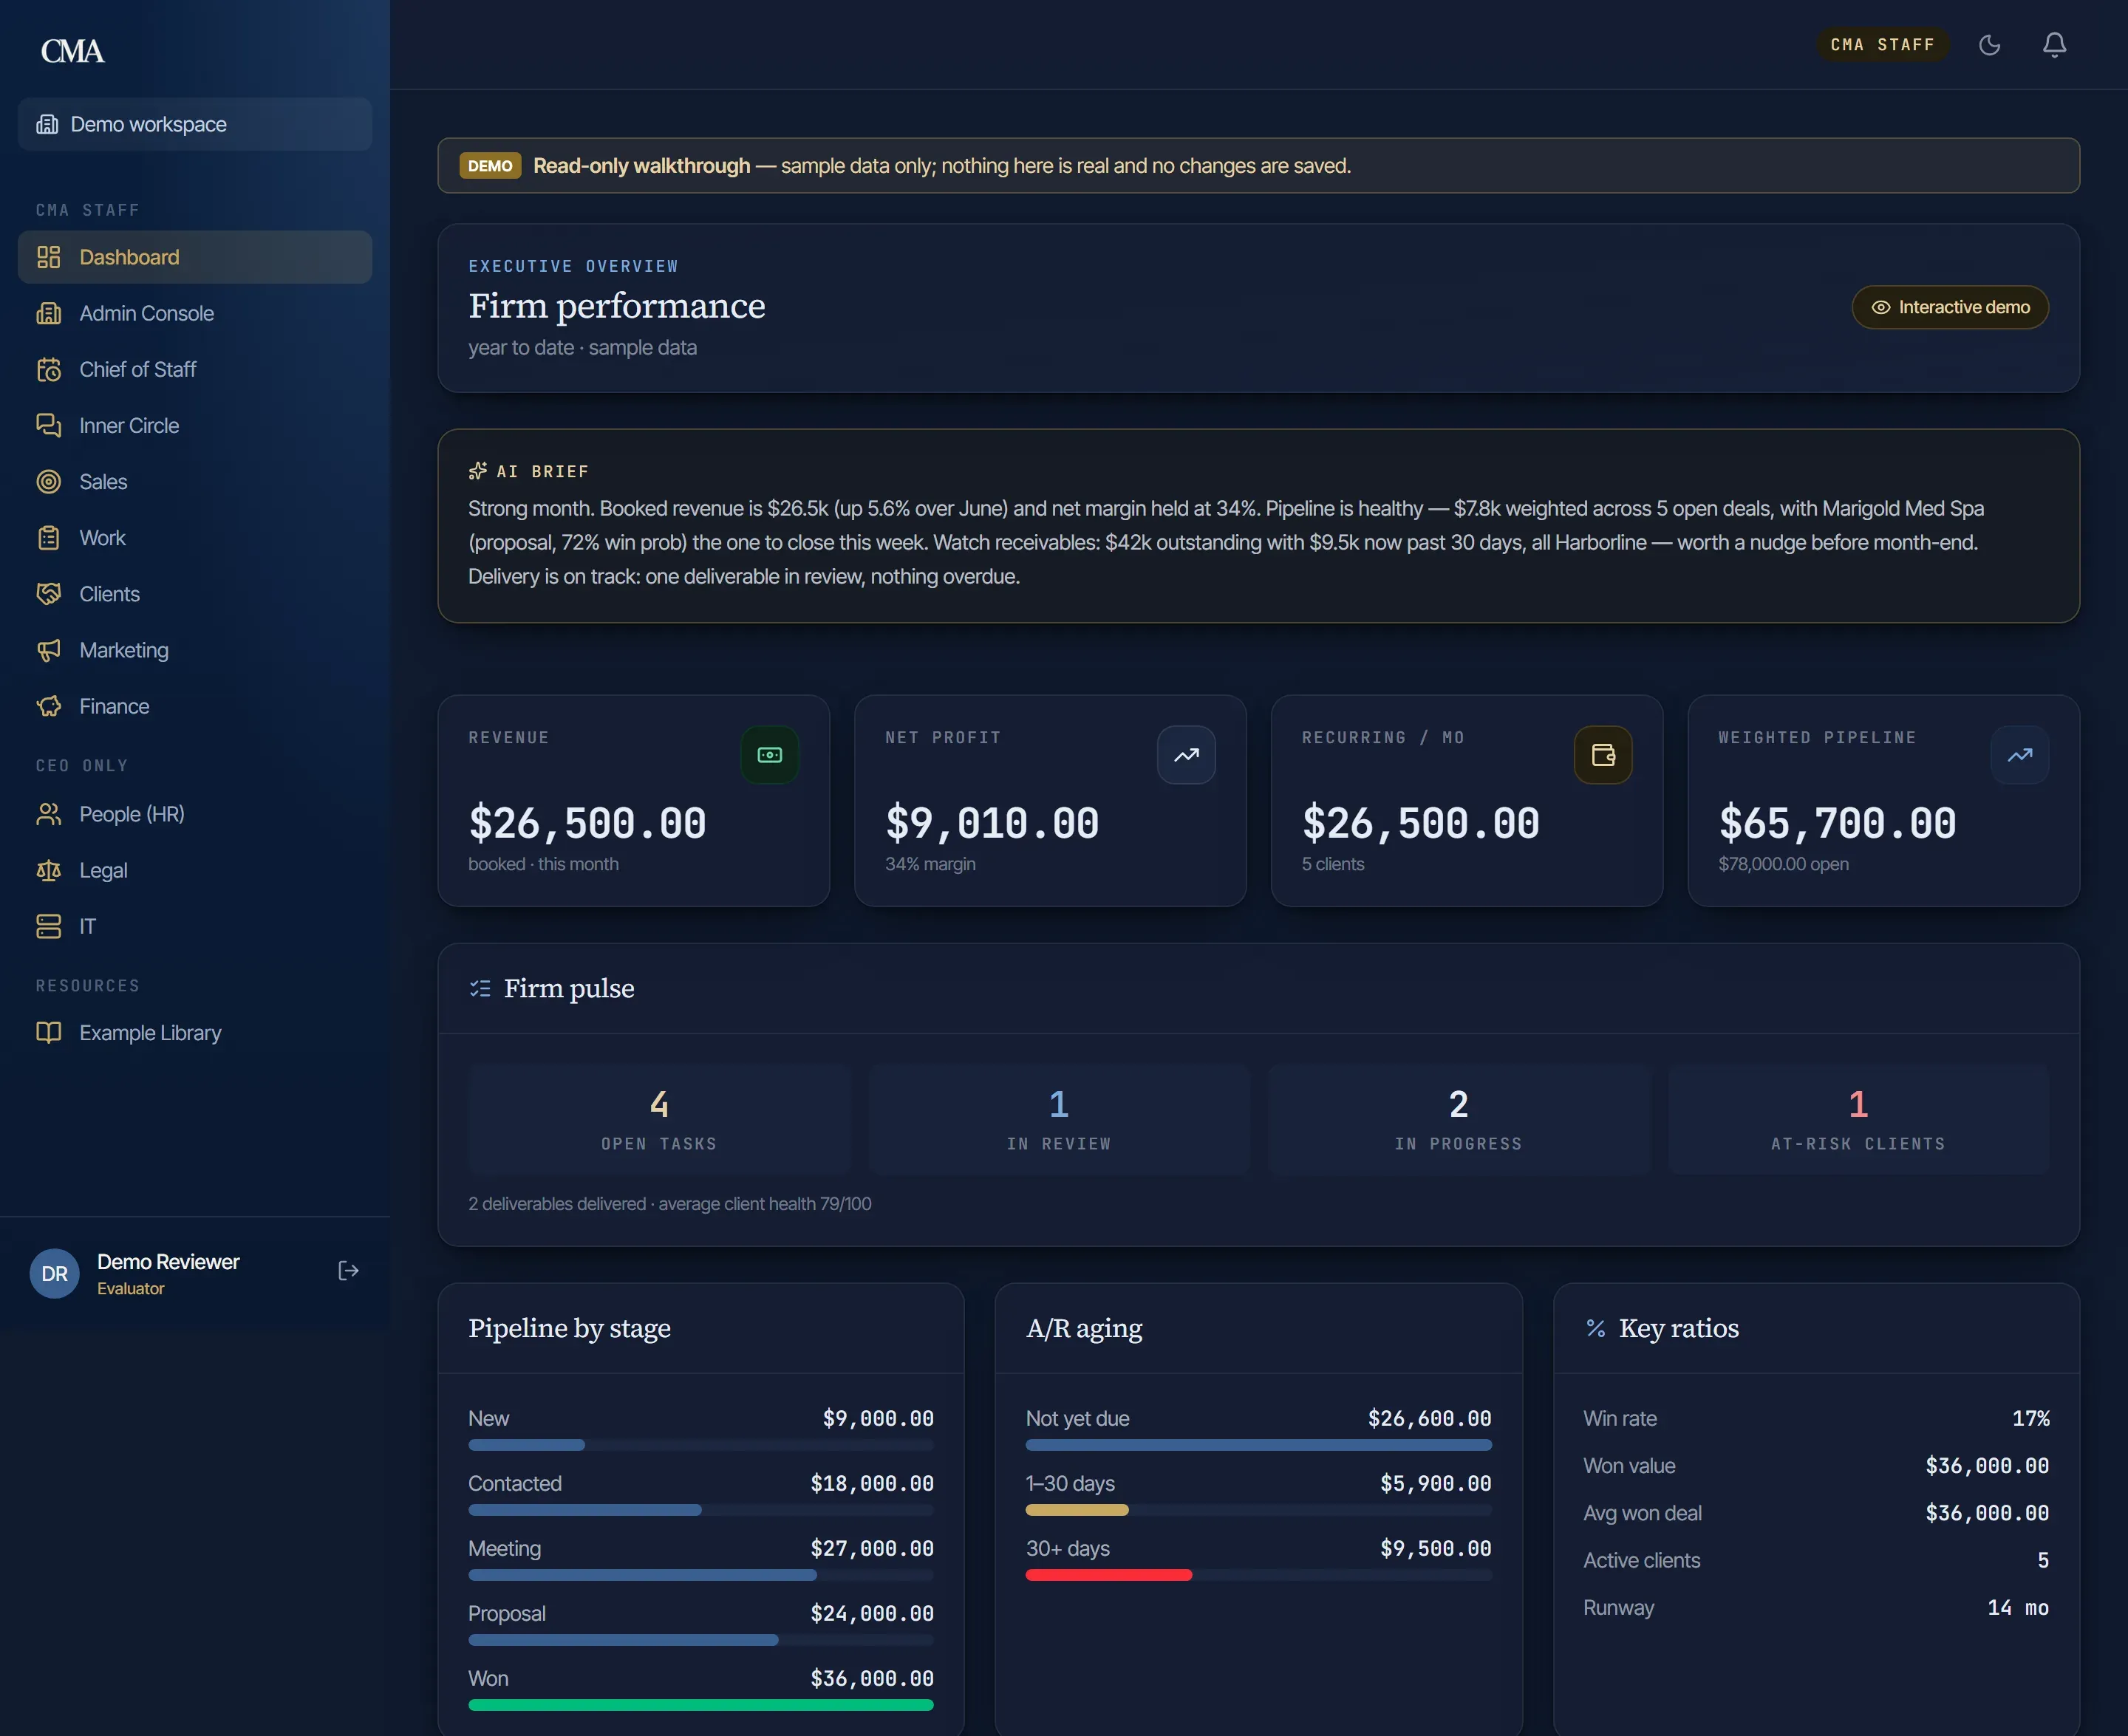Click the People (HR) users icon
The width and height of the screenshot is (2128, 1736).
[x=48, y=814]
